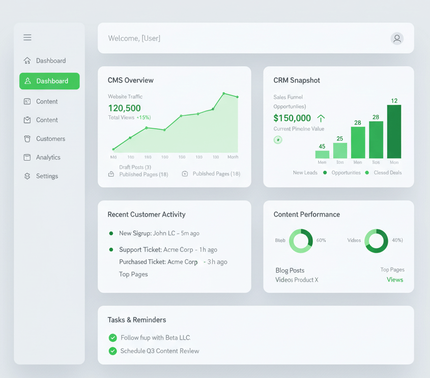Click the home icon beside the top Dashboard item

pos(27,61)
